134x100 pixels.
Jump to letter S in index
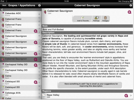click(39, 72)
